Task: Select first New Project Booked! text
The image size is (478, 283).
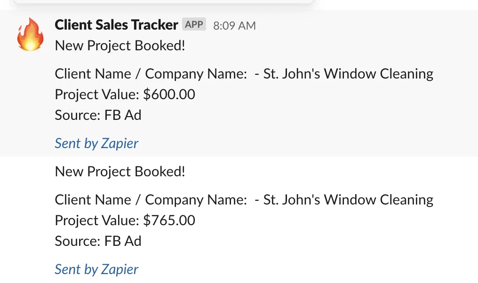Action: [120, 46]
